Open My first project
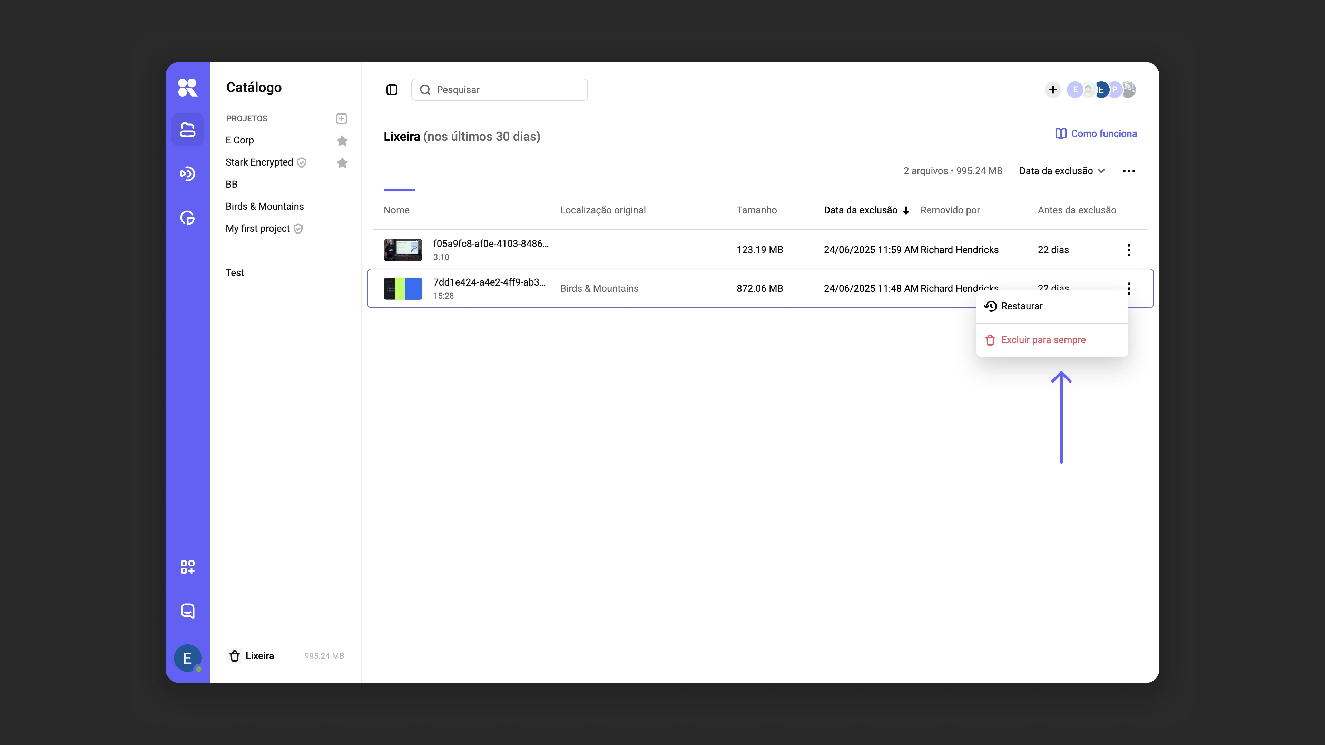Image resolution: width=1325 pixels, height=745 pixels. point(258,229)
